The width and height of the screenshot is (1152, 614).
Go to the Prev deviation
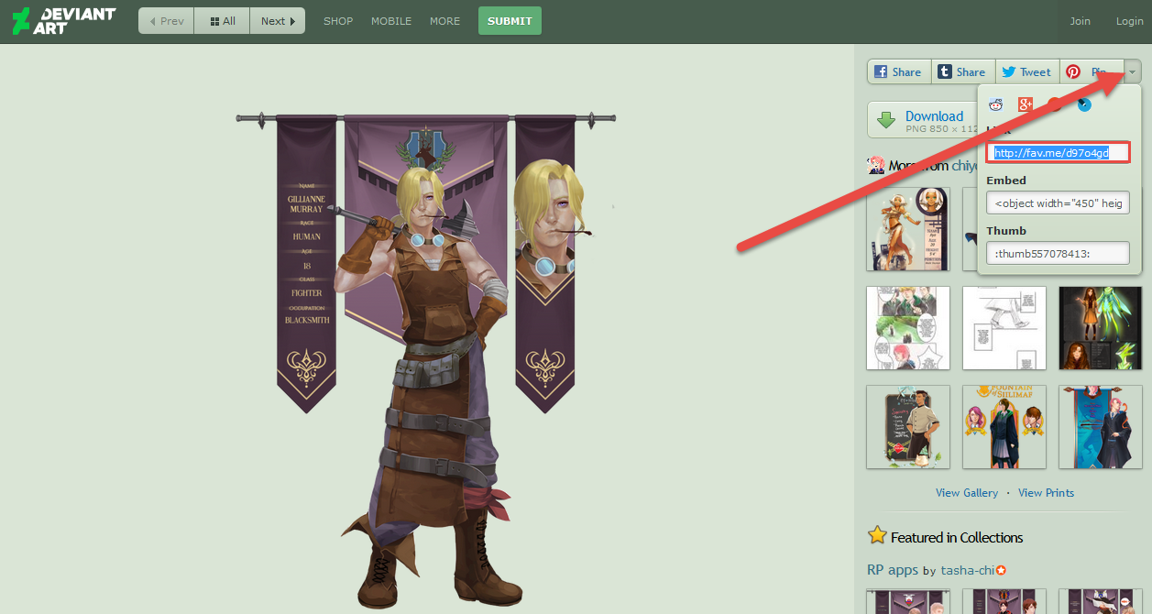167,20
